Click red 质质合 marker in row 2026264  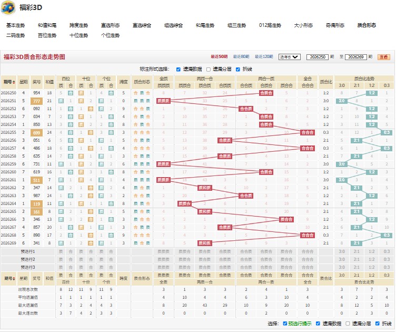tap(185, 203)
